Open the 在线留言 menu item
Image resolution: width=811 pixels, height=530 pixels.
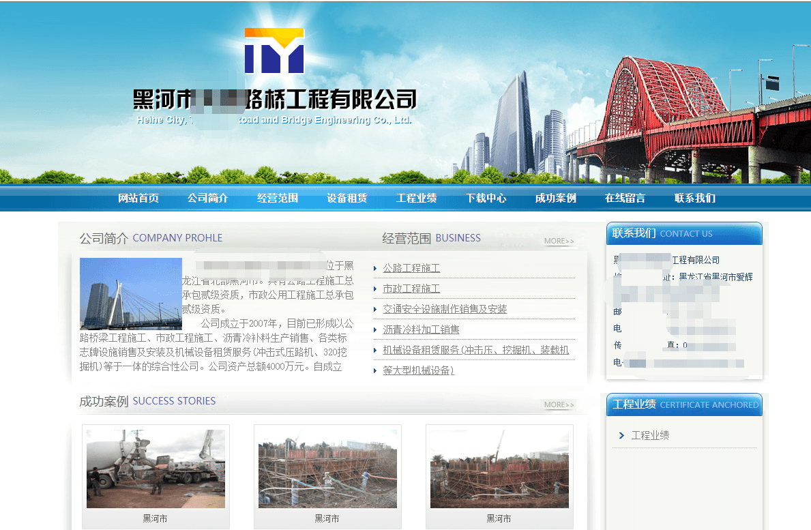point(625,198)
